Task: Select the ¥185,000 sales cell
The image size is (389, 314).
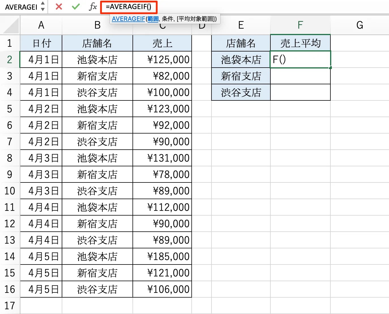Action: point(162,257)
